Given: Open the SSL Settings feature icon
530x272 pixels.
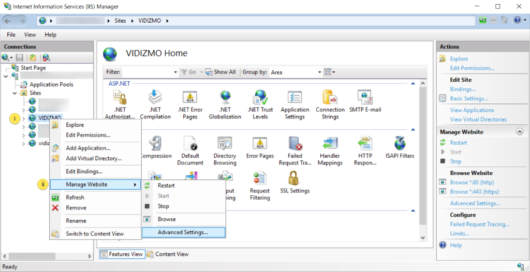Looking at the screenshot, I should pos(296,182).
